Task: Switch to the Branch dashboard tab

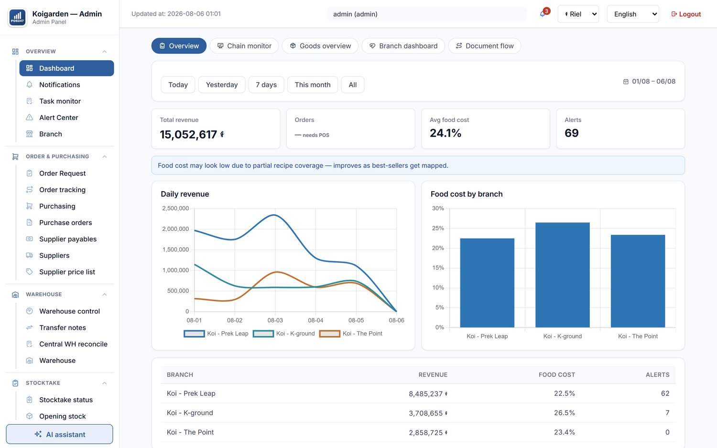Action: tap(403, 46)
